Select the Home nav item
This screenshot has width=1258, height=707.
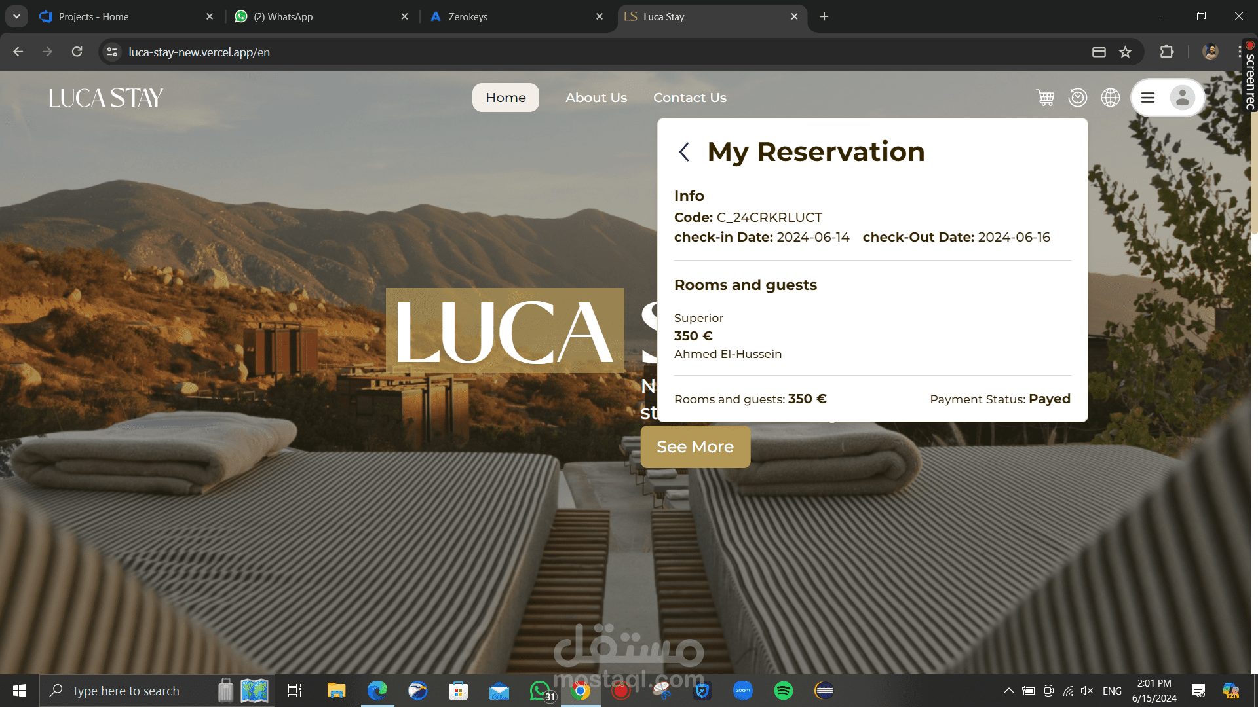point(505,98)
